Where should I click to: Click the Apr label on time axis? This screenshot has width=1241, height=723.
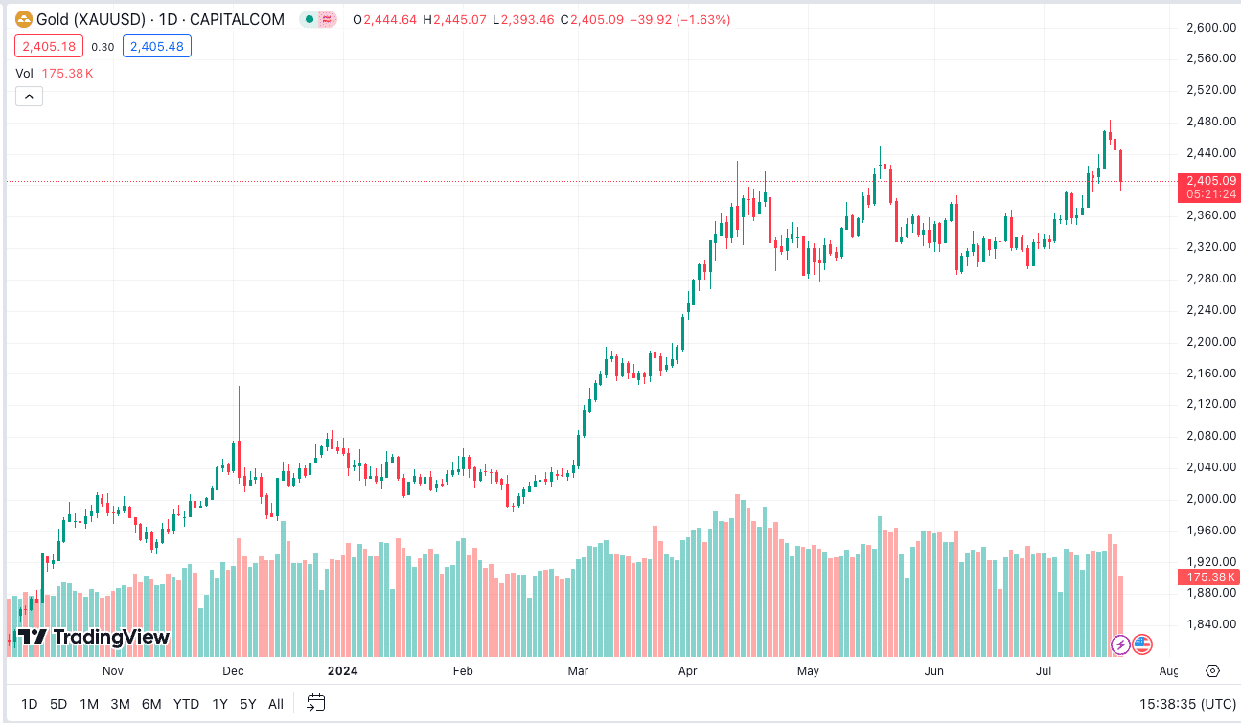(687, 671)
